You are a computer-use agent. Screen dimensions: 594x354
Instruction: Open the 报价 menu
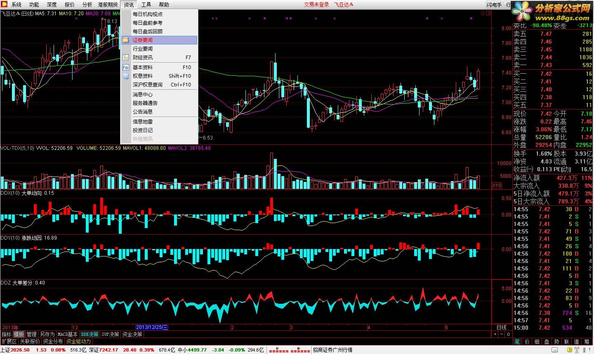coord(70,5)
